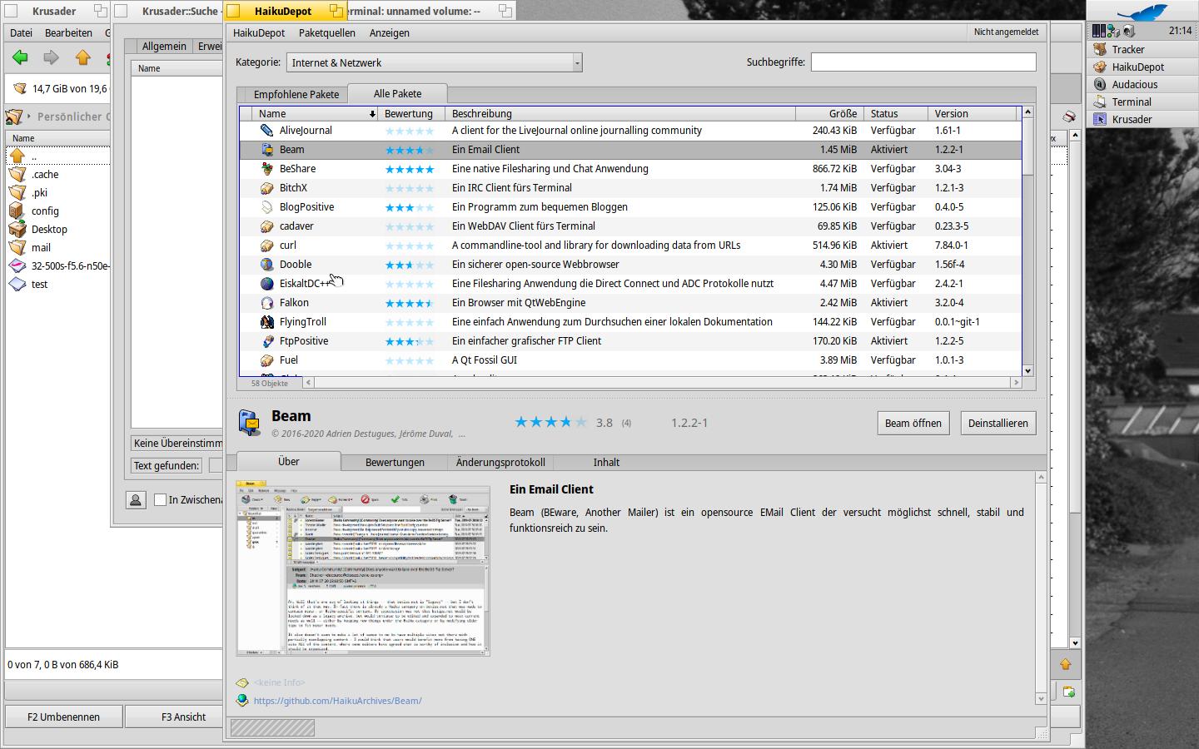
Task: Open the Allgemein tab in Krusader search
Action: tap(164, 47)
